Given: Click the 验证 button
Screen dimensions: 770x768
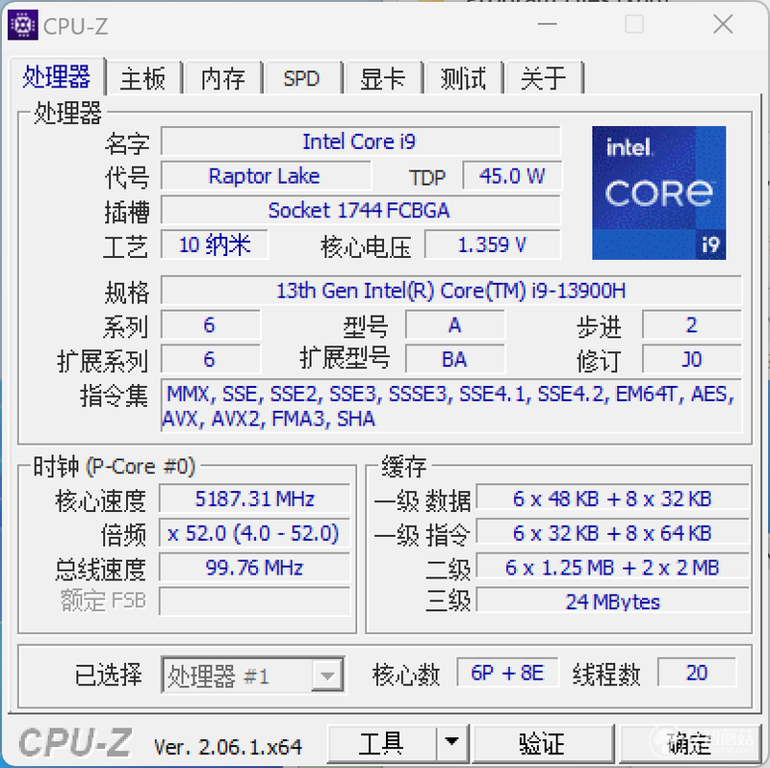Looking at the screenshot, I should 542,742.
